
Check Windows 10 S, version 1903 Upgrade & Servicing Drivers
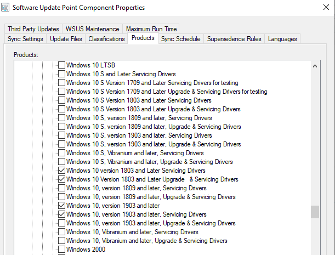62,144
